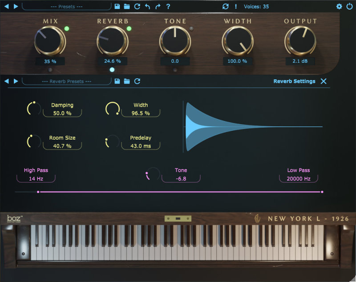This screenshot has width=356, height=282.
Task: Close the Reverb Settings panel
Action: coord(324,81)
